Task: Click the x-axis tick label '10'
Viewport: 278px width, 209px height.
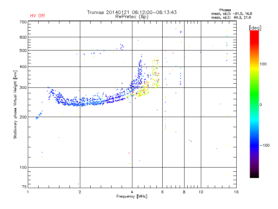Action: (201, 192)
